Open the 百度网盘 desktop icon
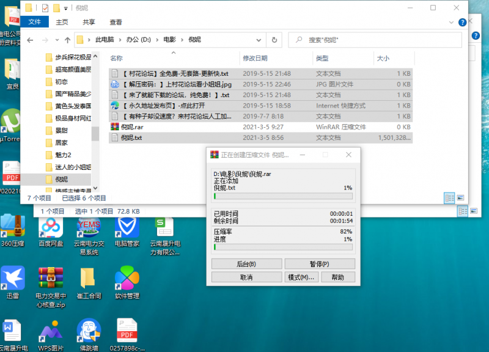Screen dimensions: 489x352 click(x=51, y=229)
